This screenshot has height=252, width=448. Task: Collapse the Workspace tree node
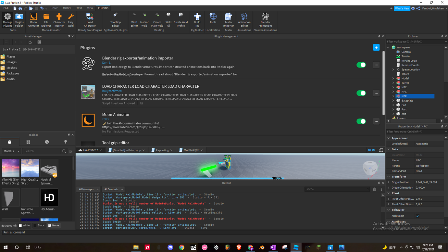pos(389,47)
